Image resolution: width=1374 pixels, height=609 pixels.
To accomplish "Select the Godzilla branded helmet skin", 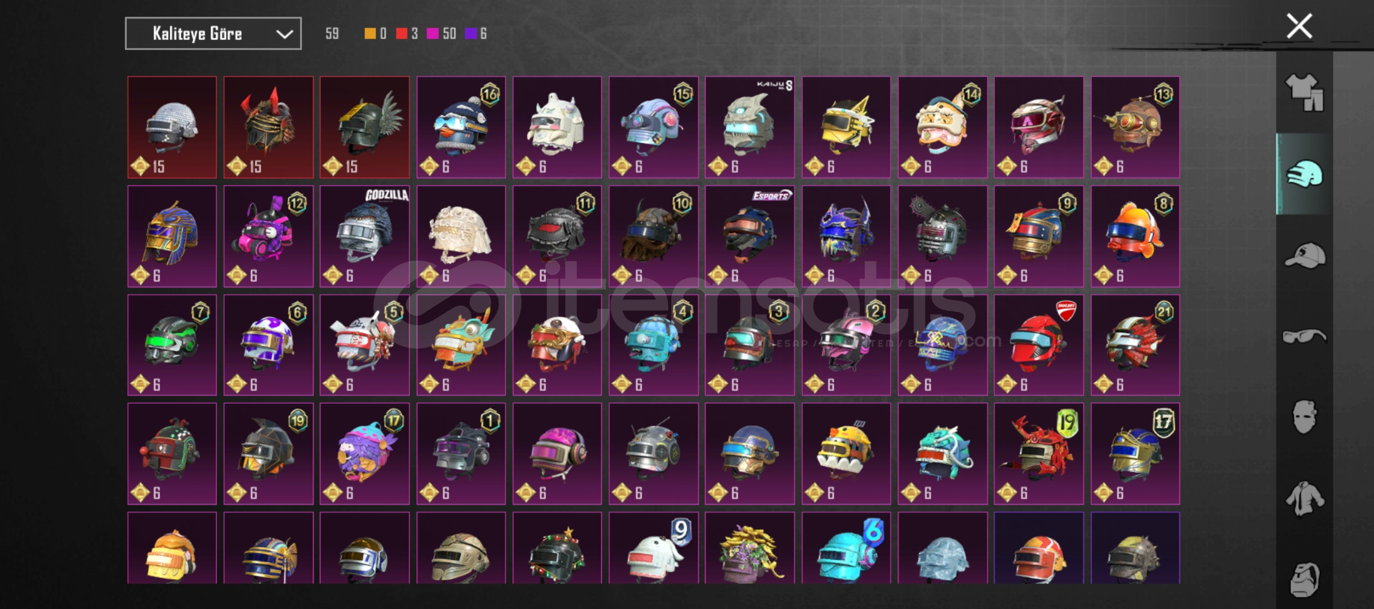I will [x=364, y=236].
